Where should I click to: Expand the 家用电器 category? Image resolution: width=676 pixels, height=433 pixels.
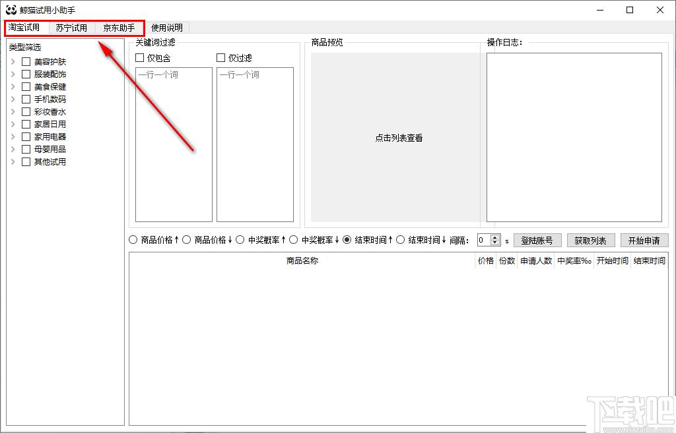click(13, 136)
